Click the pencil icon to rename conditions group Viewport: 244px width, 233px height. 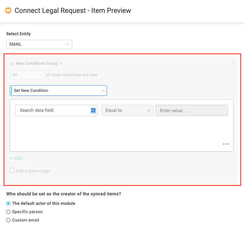pos(61,64)
